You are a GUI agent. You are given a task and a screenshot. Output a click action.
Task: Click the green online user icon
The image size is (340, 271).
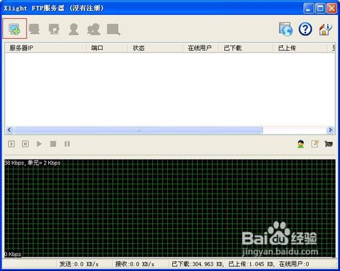[x=301, y=144]
